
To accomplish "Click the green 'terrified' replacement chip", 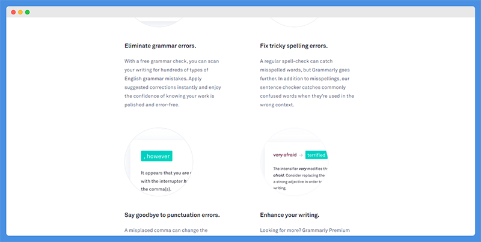I will click(x=317, y=155).
